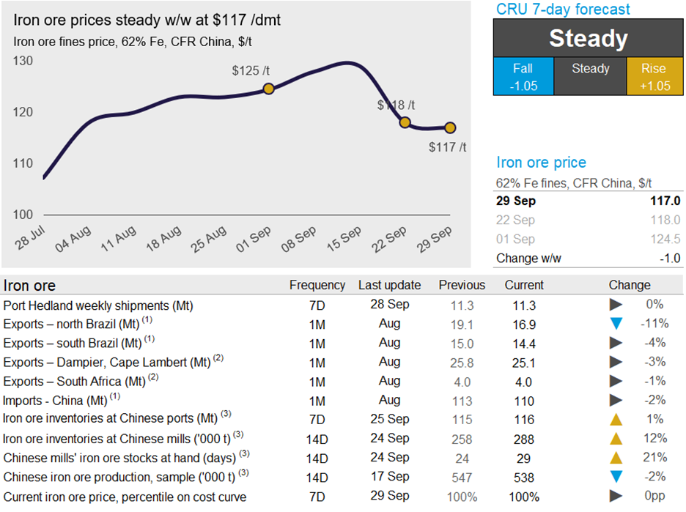Select the gold Rise +1.05 forecast box
Image resolution: width=686 pixels, height=512 pixels.
653,76
